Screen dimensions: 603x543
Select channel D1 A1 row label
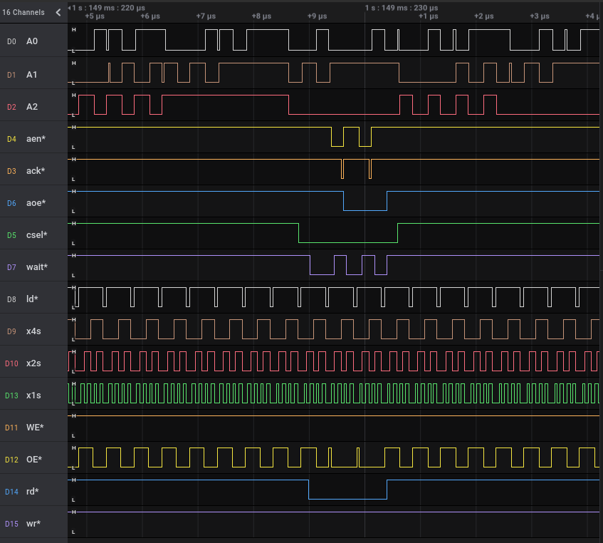(34, 74)
